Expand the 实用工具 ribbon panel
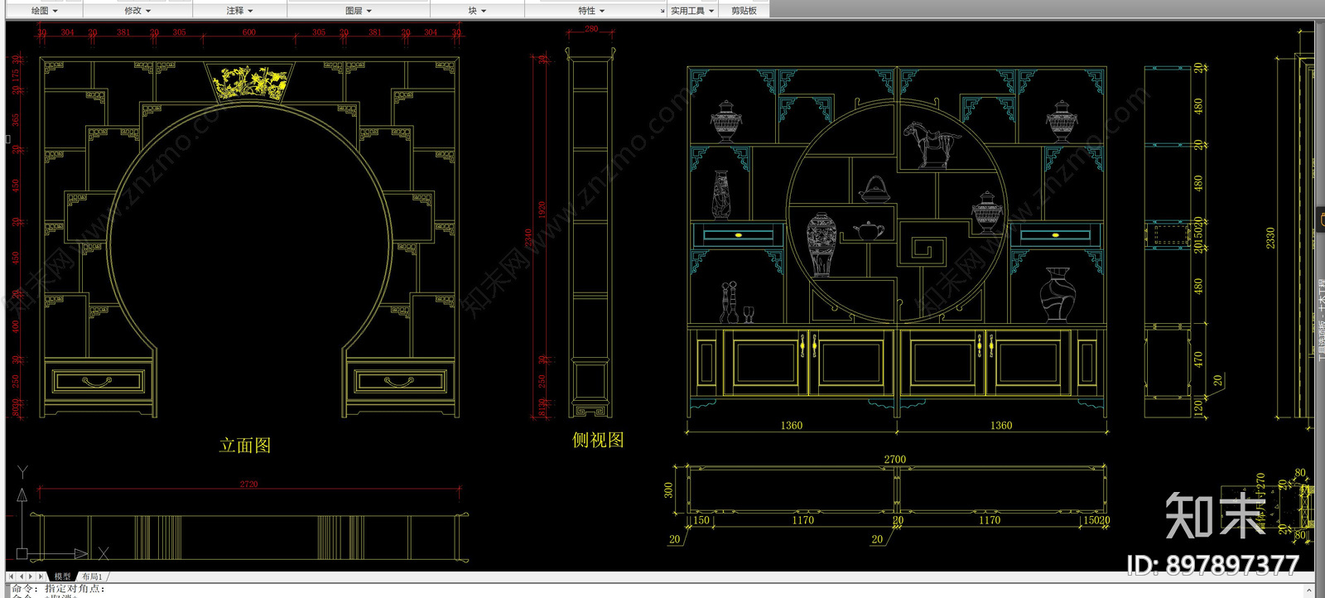The height and width of the screenshot is (598, 1325). point(692,11)
